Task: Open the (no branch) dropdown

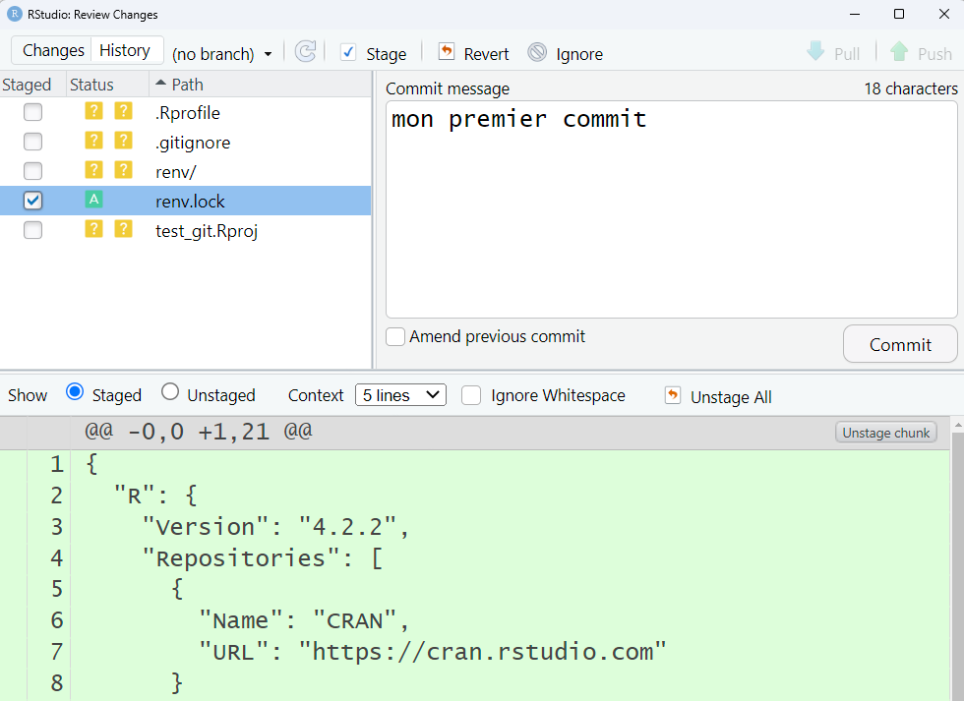Action: coord(221,54)
